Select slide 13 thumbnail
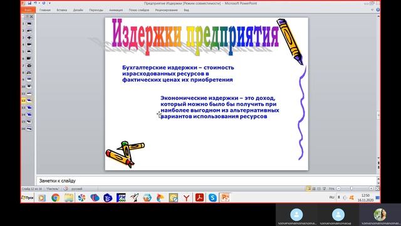 coord(29,107)
